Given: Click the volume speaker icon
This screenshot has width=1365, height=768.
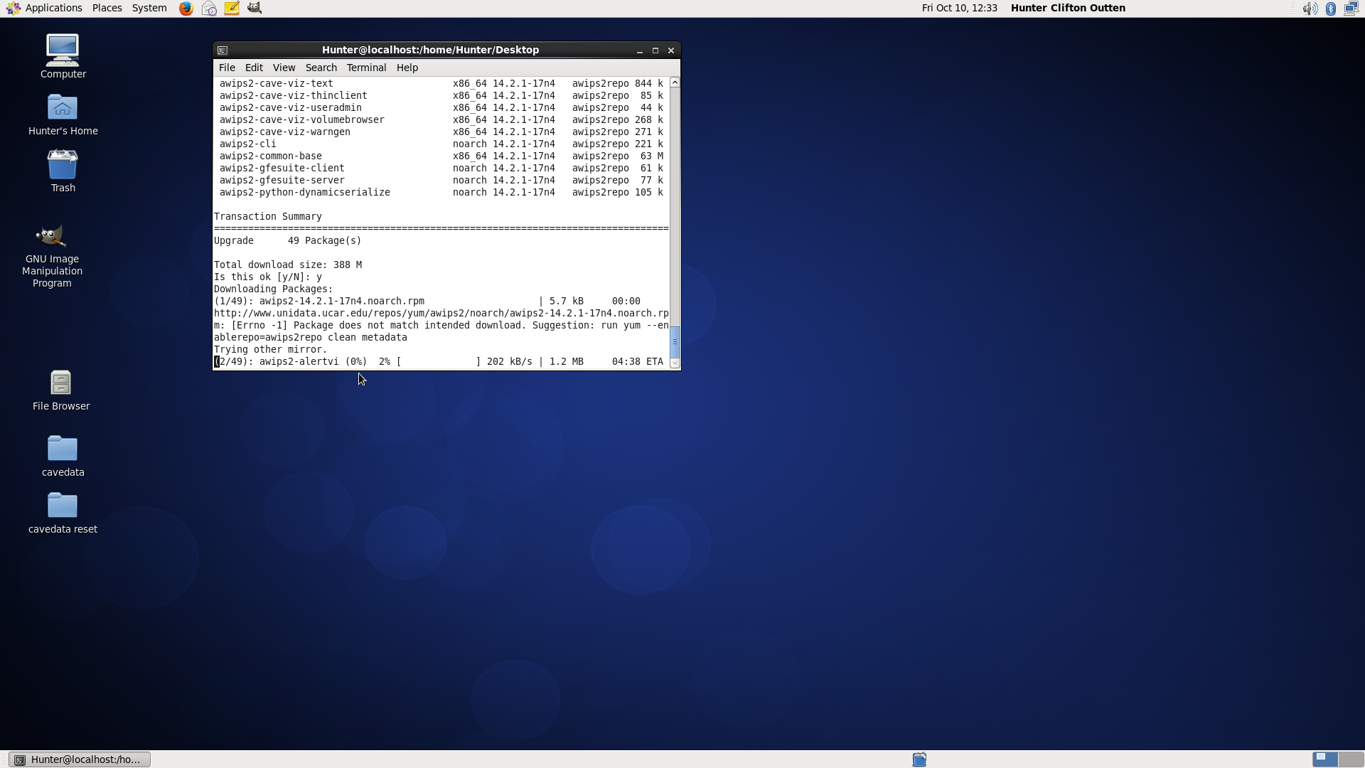Looking at the screenshot, I should point(1309,9).
